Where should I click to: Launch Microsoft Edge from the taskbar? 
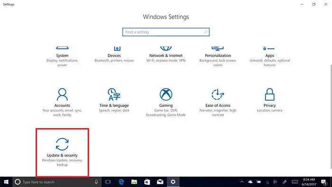click(x=121, y=182)
